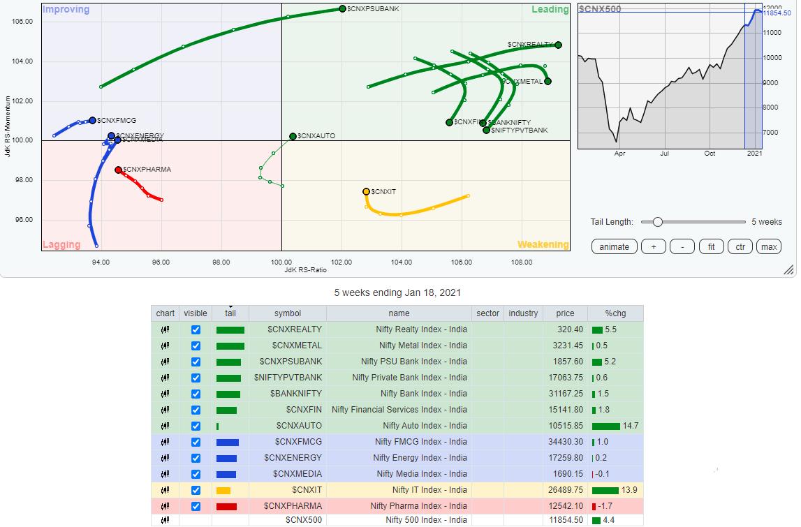Click the chart resize grip corner
Screen dimensions: 801x527
coord(788,270)
